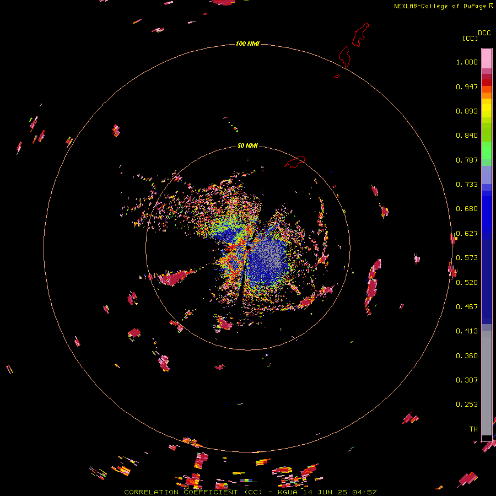
Task: Select the 0.733 scale value
Action: (467, 185)
